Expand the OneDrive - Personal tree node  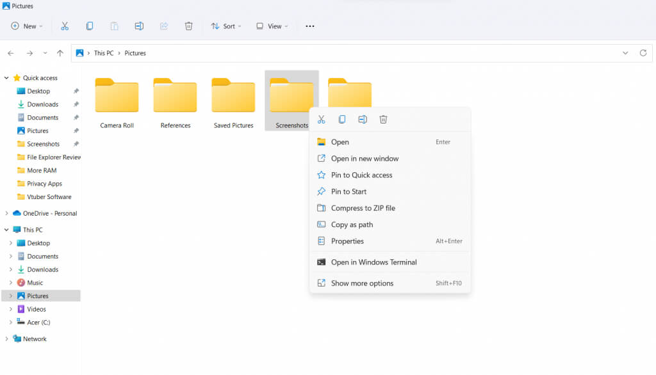coord(6,213)
